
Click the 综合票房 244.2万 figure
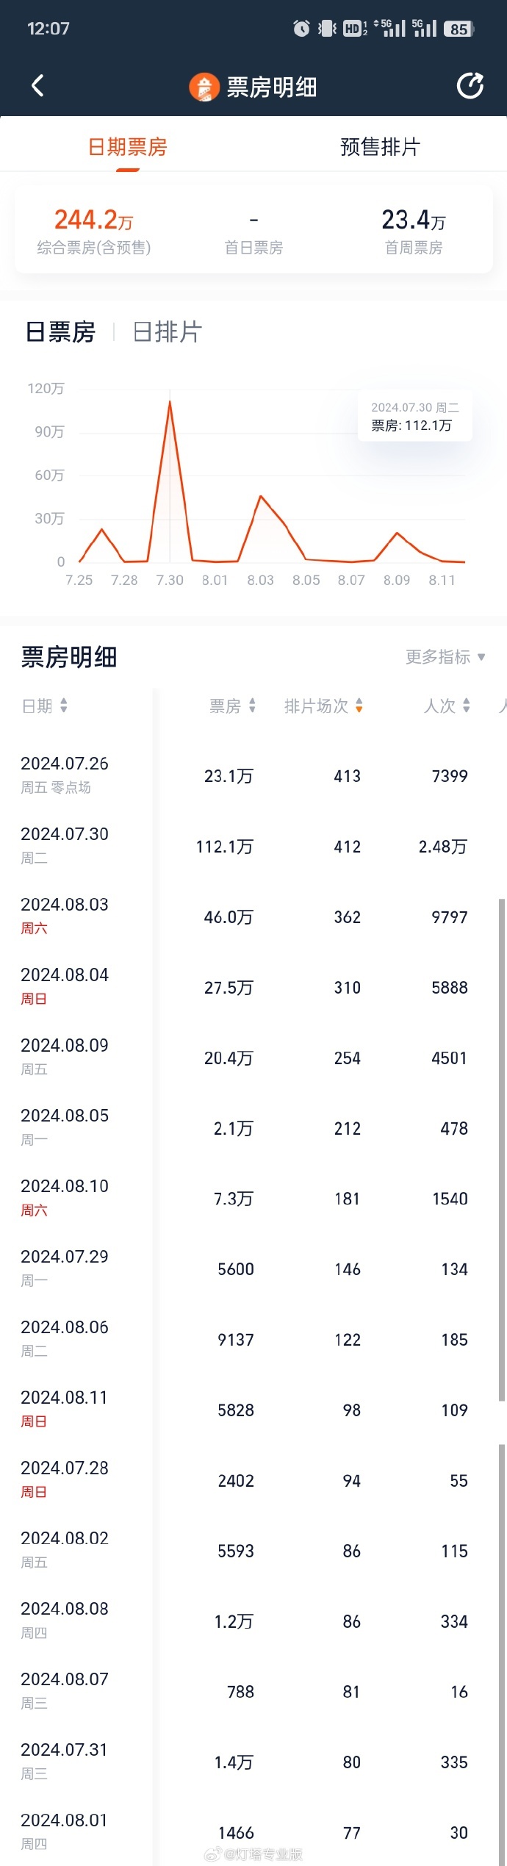[x=88, y=220]
